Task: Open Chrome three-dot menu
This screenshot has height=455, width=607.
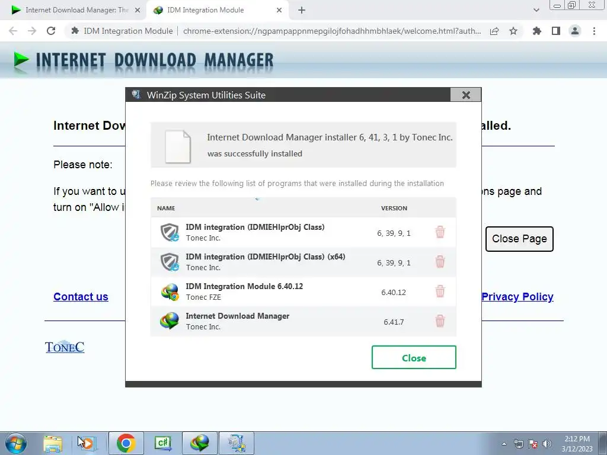Action: click(x=594, y=31)
